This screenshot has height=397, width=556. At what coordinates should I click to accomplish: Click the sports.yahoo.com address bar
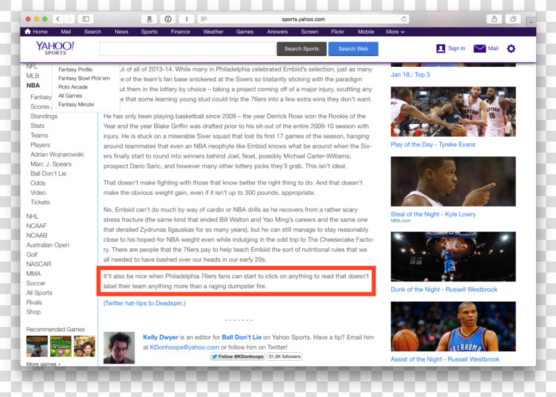point(304,19)
